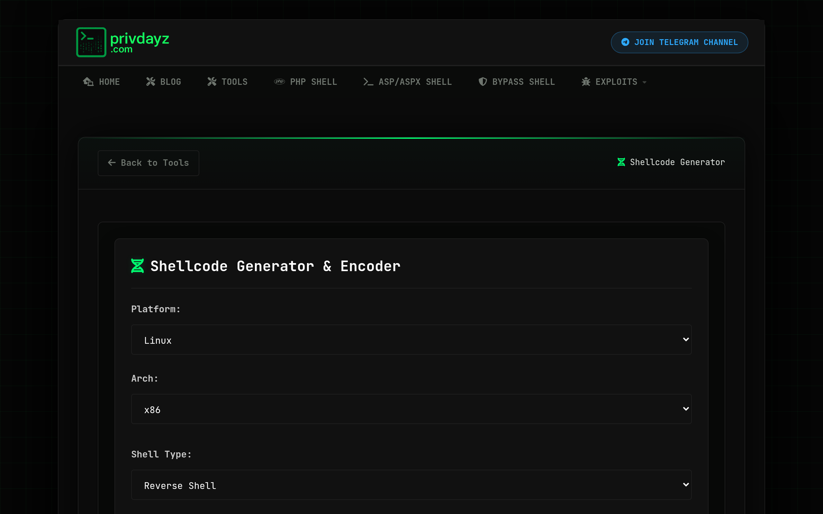823x514 pixels.
Task: Click the Arch dropdown chevron
Action: (686, 409)
